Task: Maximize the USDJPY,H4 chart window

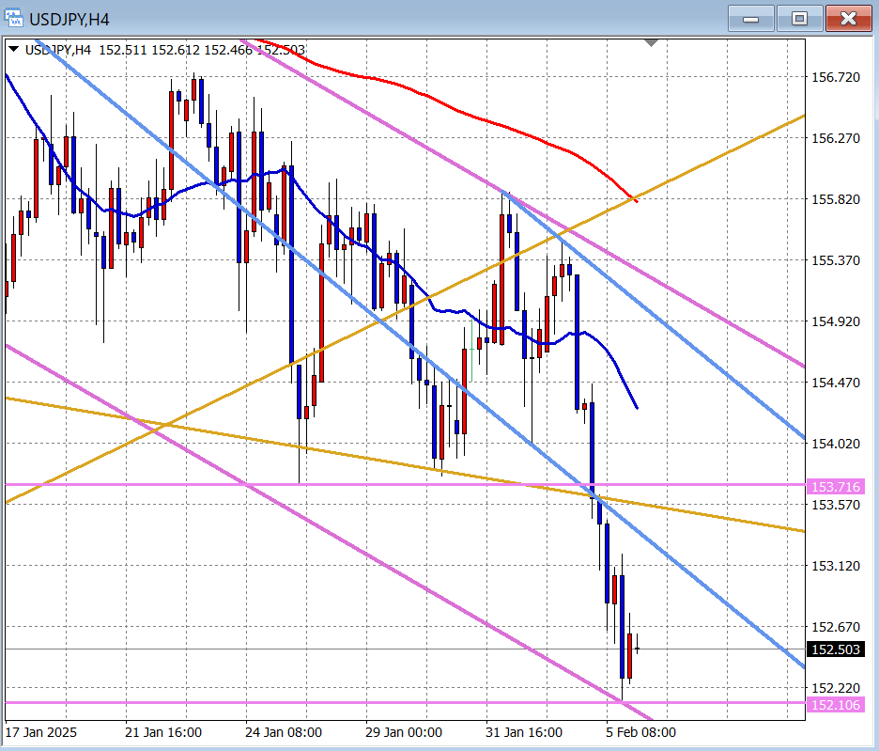Action: pyautogui.click(x=799, y=18)
